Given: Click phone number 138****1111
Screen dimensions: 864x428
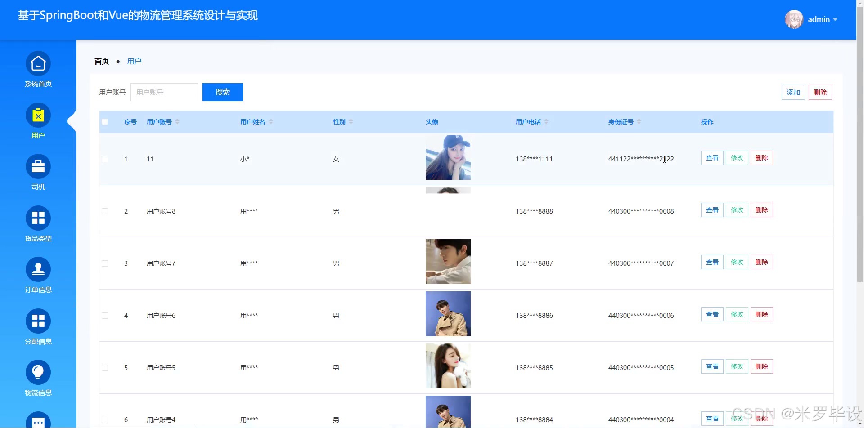Looking at the screenshot, I should click(x=534, y=159).
